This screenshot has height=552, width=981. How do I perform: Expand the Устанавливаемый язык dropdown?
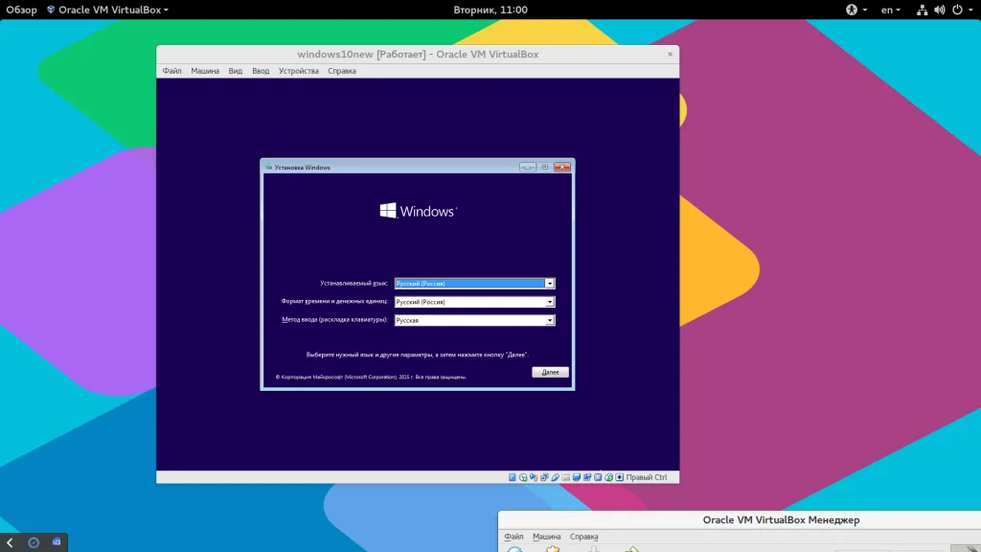(550, 284)
